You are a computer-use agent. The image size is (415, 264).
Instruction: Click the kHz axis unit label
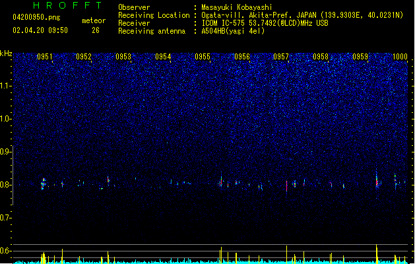(x=6, y=53)
